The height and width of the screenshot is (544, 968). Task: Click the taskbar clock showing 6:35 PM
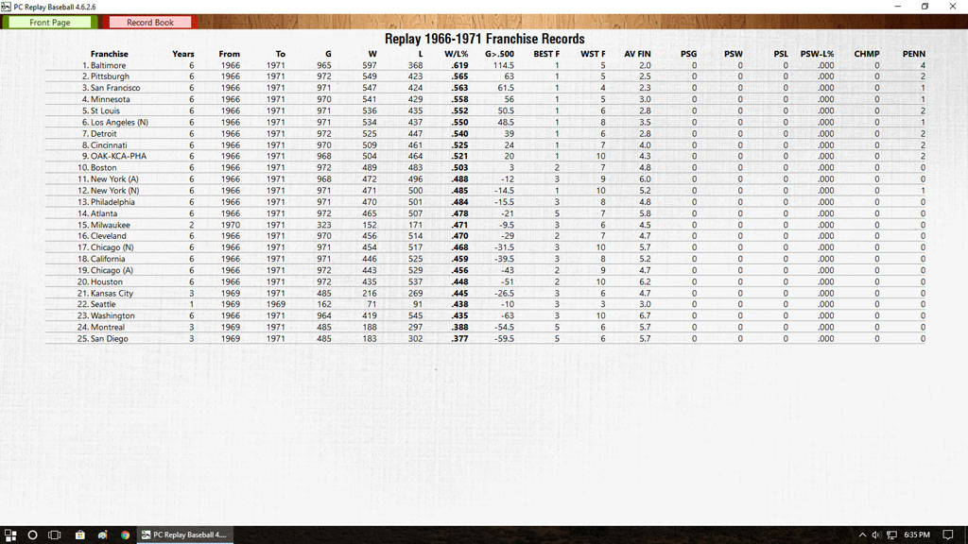click(x=916, y=535)
